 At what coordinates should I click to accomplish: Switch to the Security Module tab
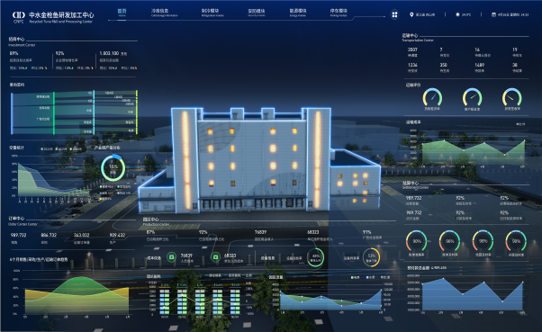256,13
